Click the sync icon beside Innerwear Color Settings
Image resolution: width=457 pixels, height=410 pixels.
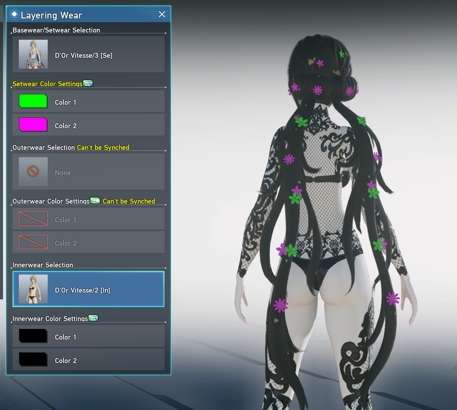click(x=94, y=318)
